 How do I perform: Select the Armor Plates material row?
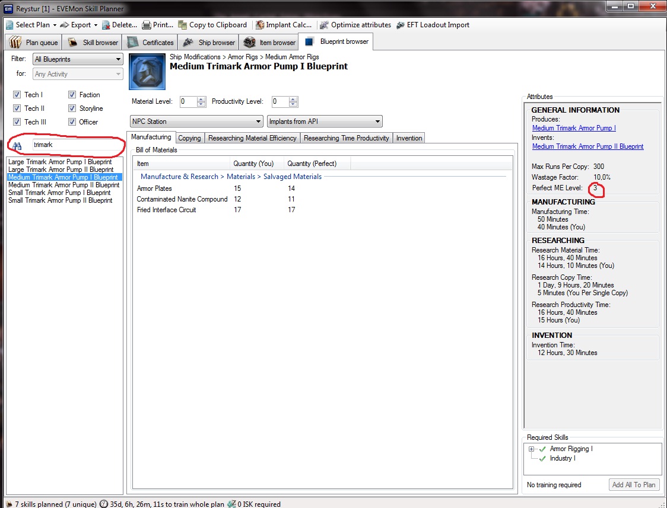[322, 188]
